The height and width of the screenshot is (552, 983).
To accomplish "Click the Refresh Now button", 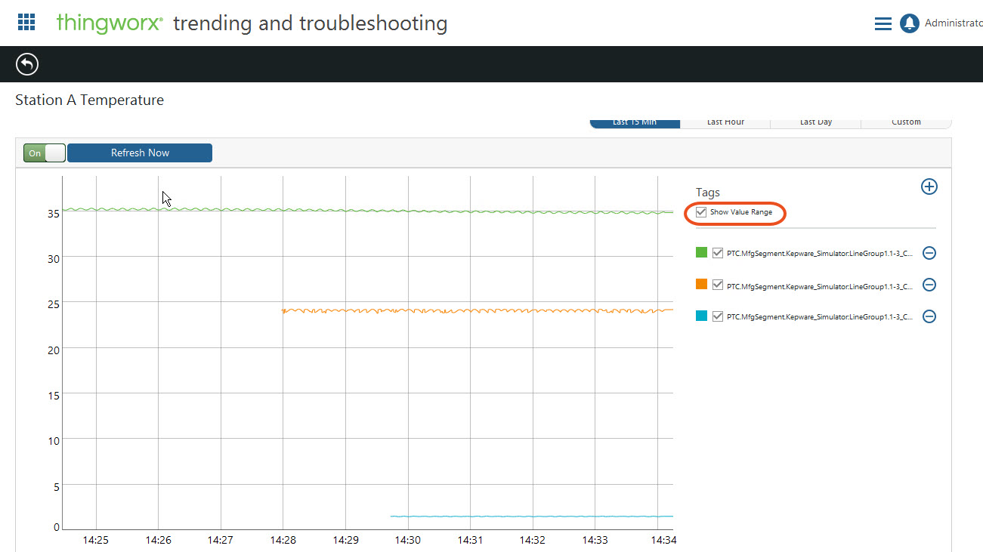I will pos(139,153).
